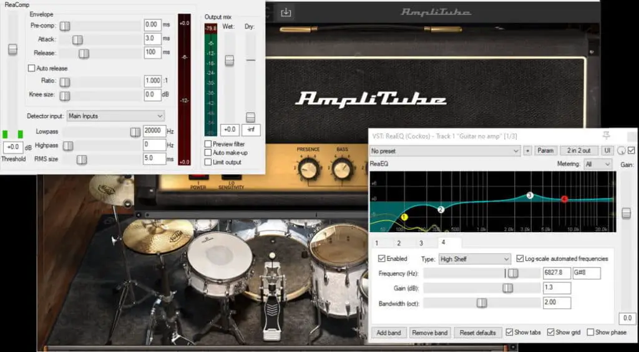Click the Knee size slider handle
The width and height of the screenshot is (639, 352).
(x=64, y=95)
